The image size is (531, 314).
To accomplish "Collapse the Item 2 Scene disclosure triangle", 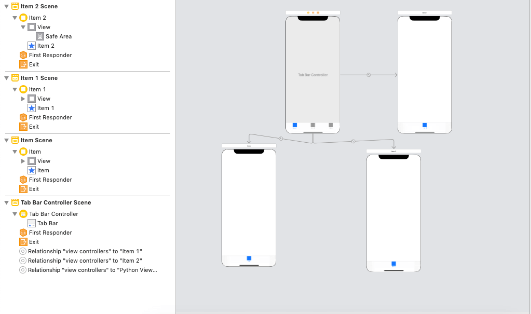I will [5, 6].
